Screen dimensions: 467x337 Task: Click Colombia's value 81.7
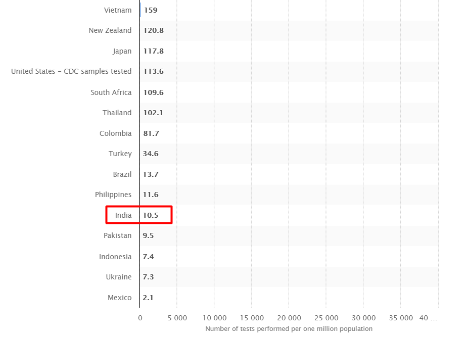151,133
